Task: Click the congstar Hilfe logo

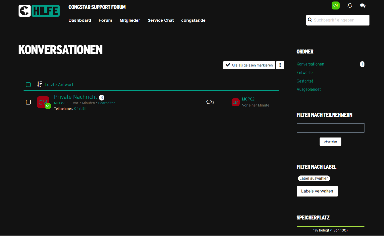Action: tap(39, 11)
